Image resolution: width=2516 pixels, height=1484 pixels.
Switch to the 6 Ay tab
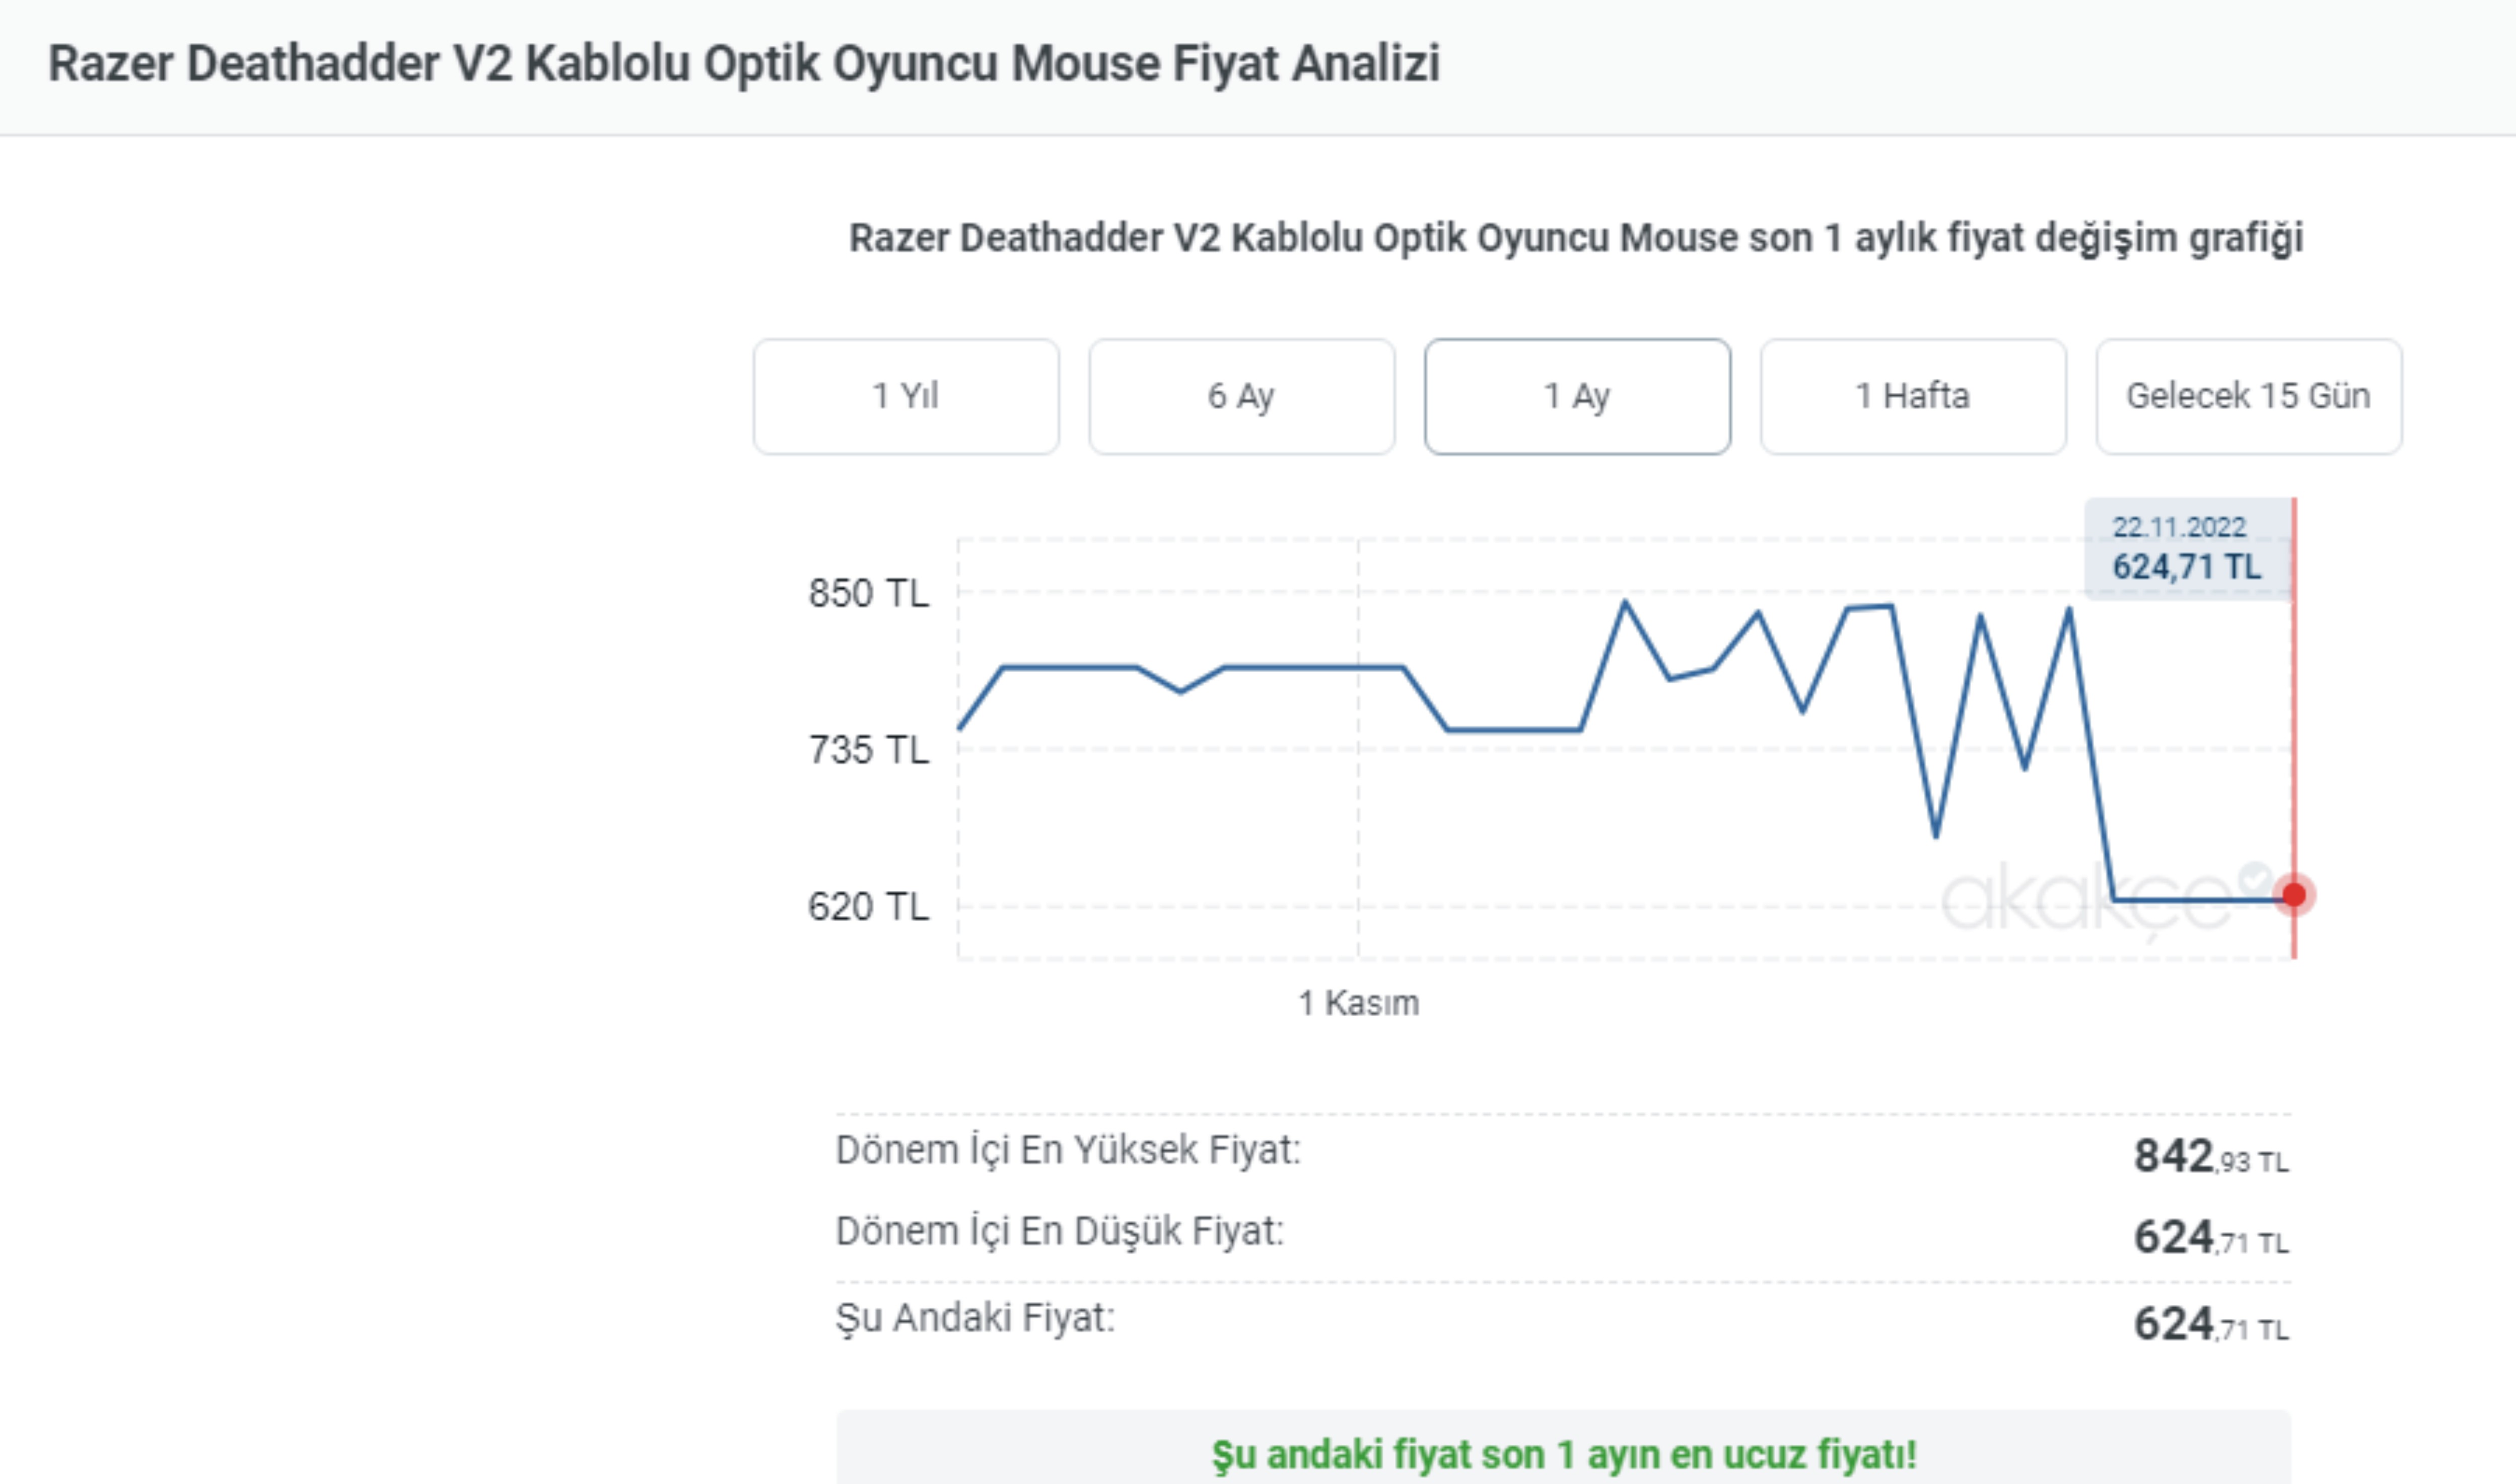coord(1241,396)
